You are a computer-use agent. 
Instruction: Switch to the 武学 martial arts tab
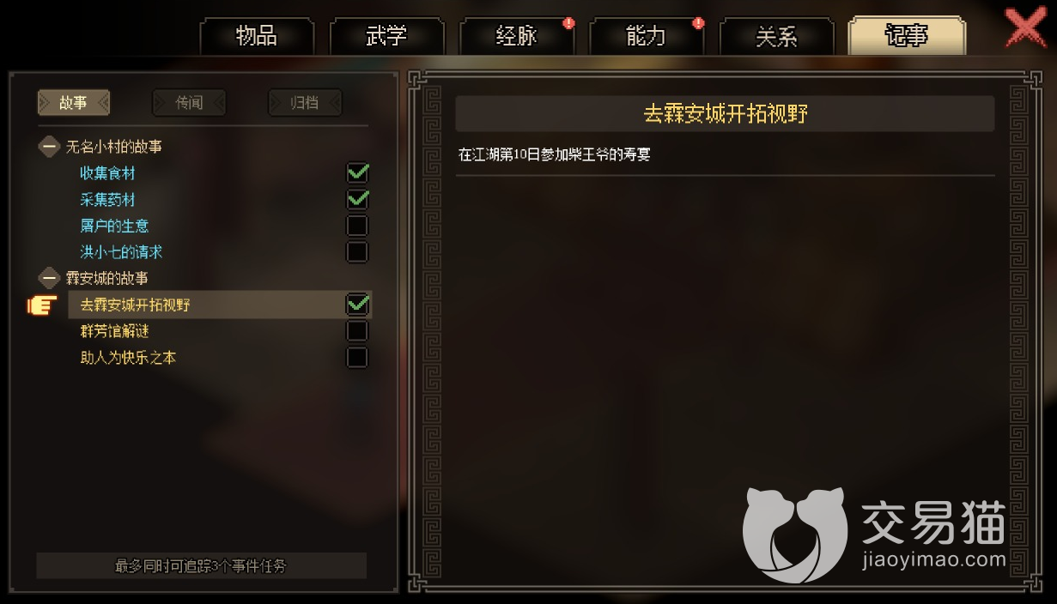pos(386,37)
